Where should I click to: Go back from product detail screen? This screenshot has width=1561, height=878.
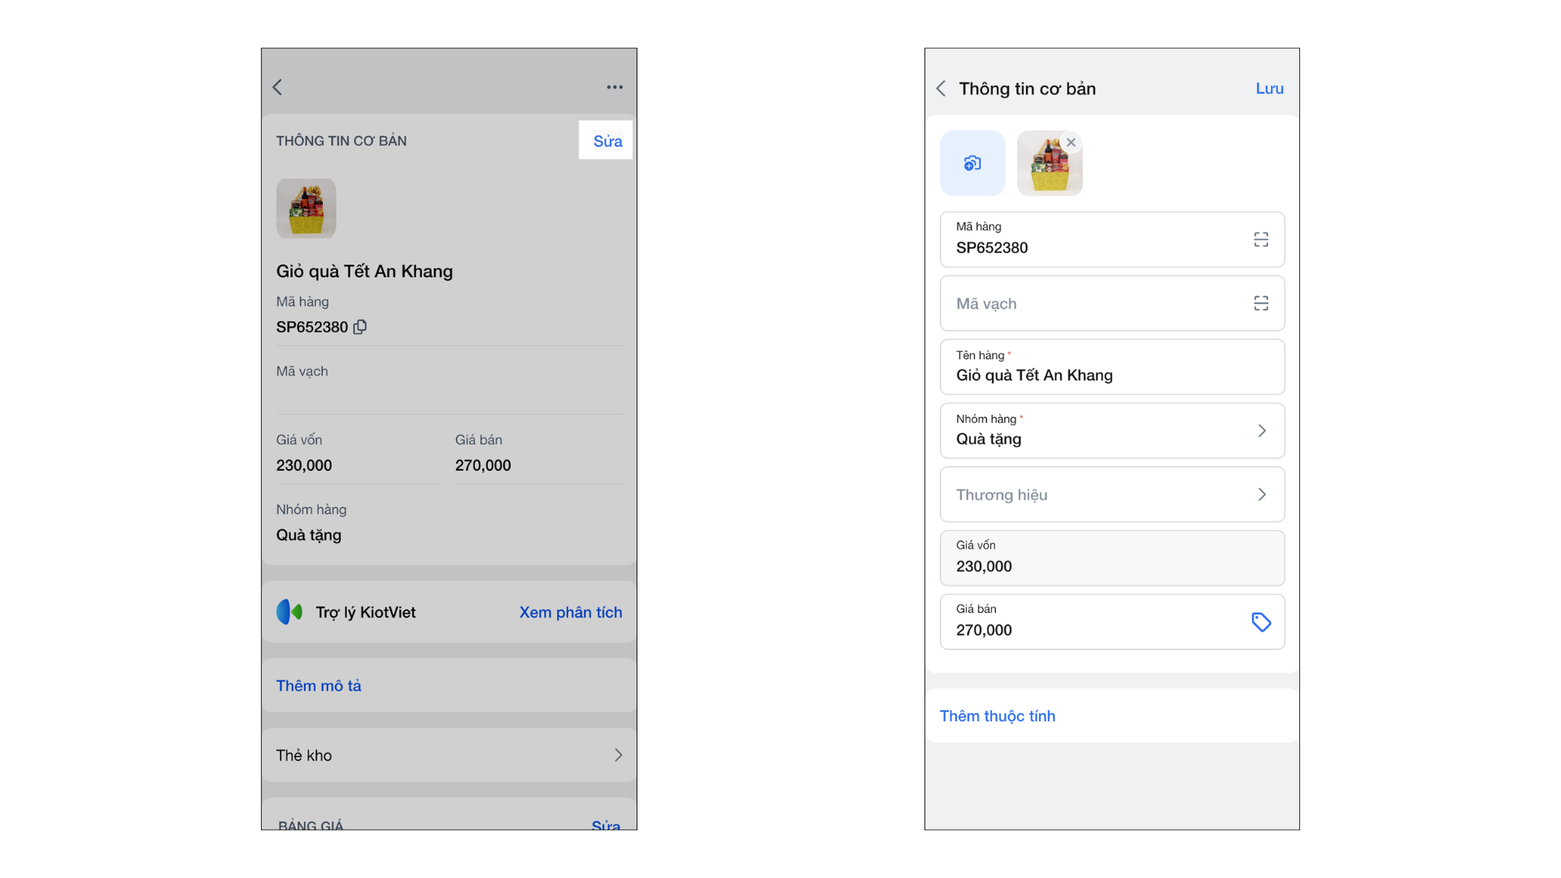[277, 87]
